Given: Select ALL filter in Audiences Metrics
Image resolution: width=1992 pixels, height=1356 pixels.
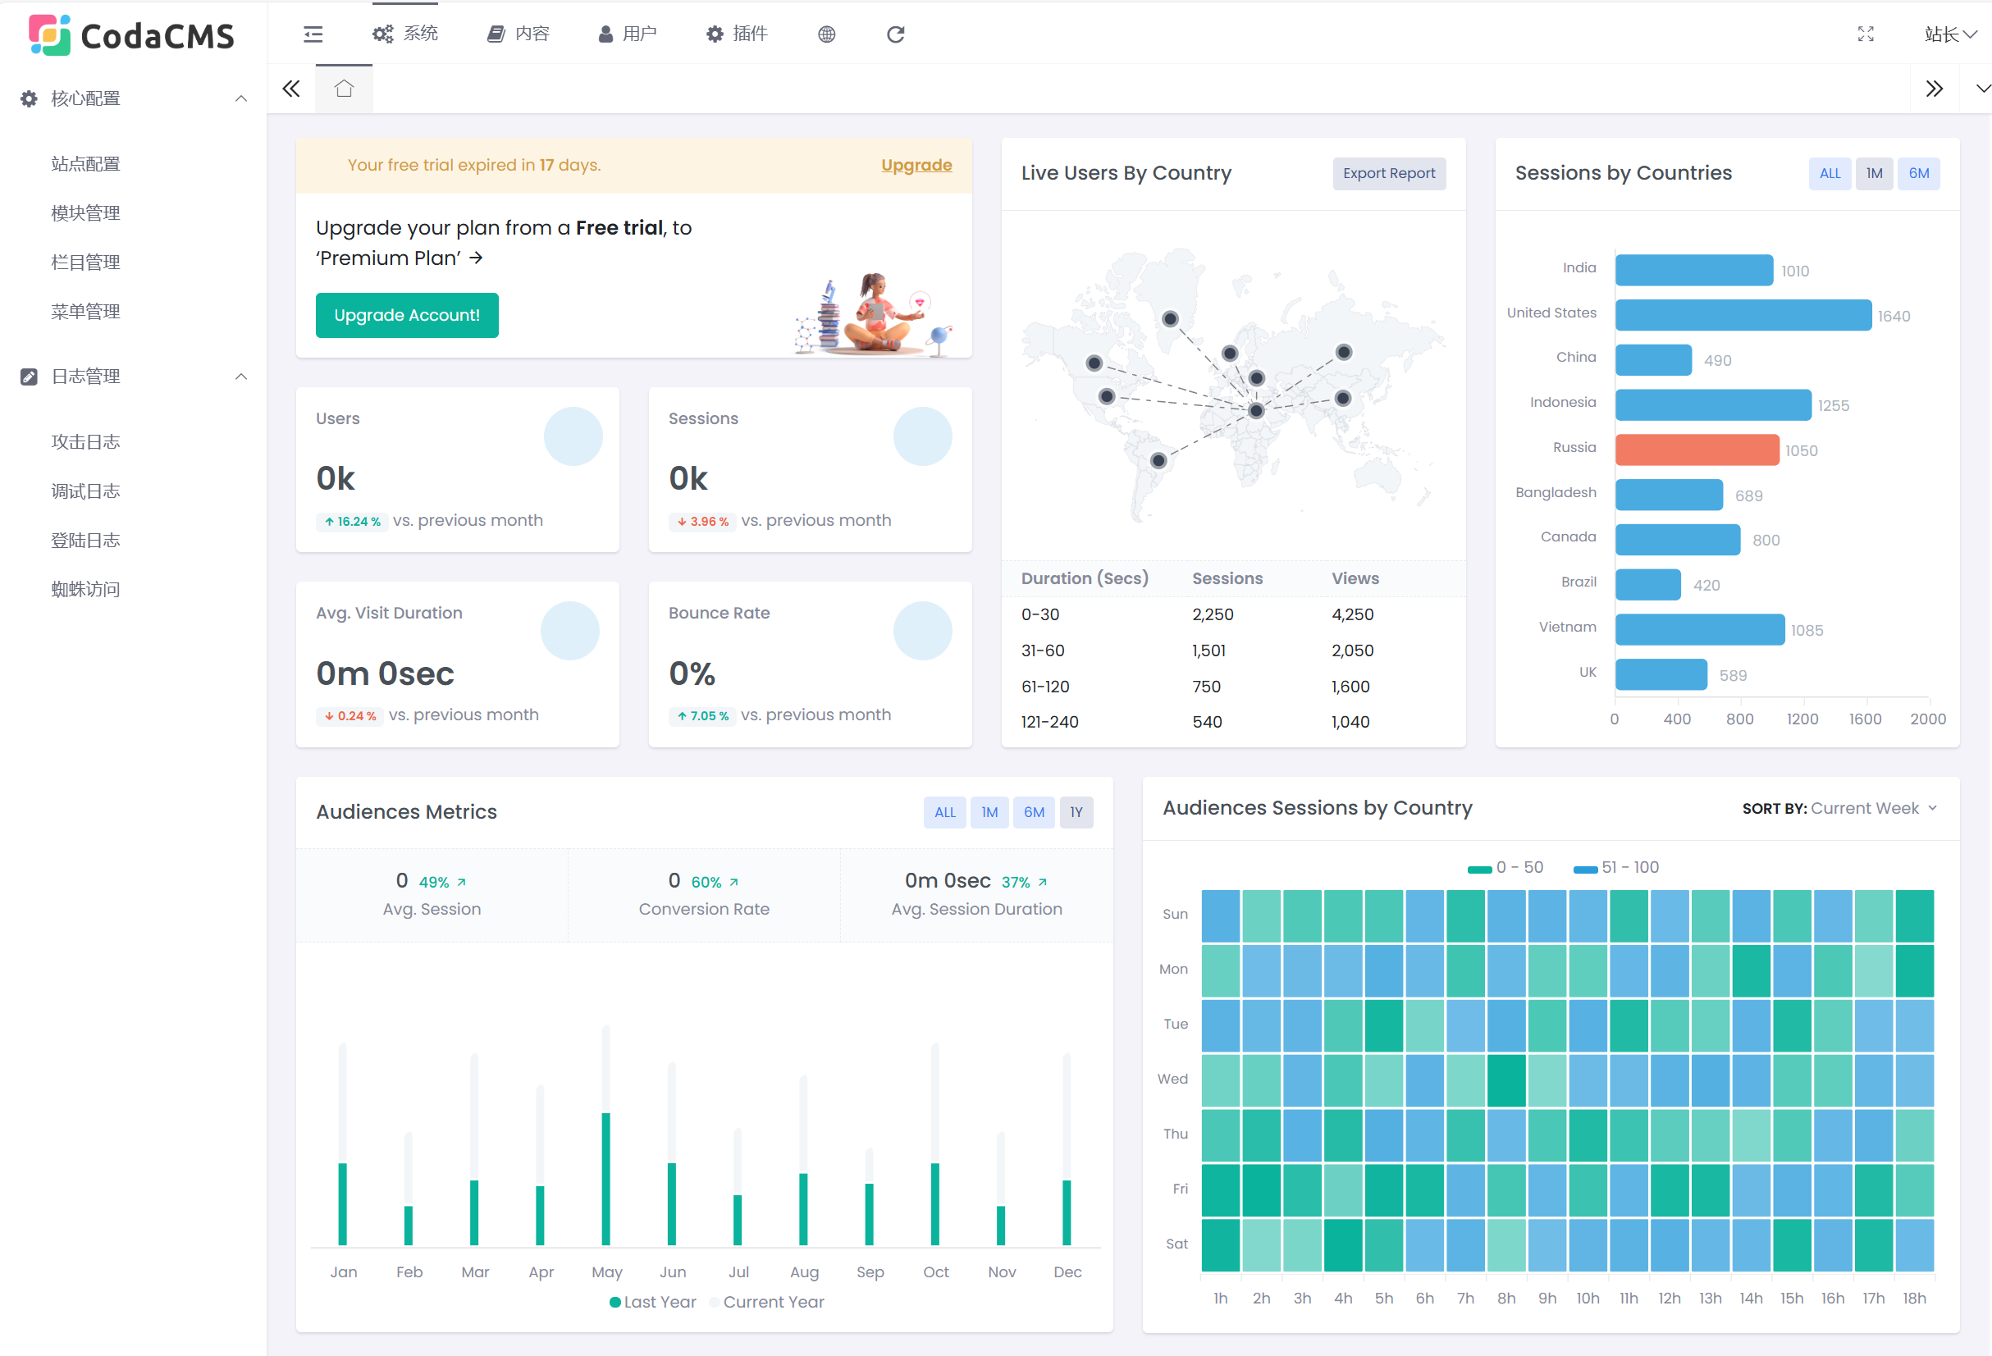Looking at the screenshot, I should tap(944, 813).
